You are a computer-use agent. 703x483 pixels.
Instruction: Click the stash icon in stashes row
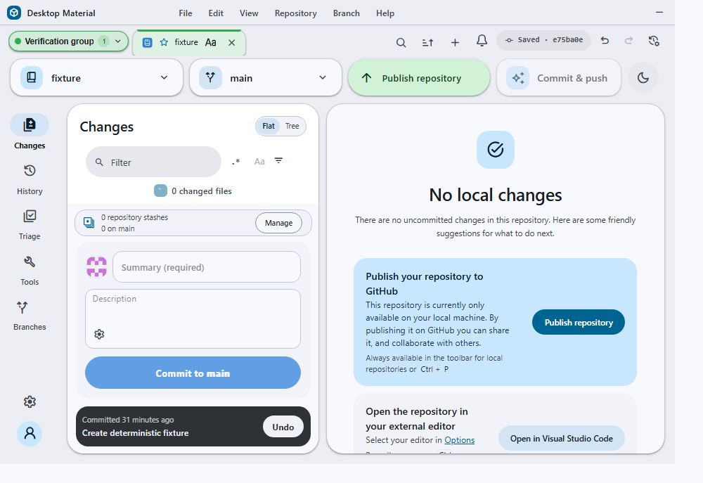(89, 222)
